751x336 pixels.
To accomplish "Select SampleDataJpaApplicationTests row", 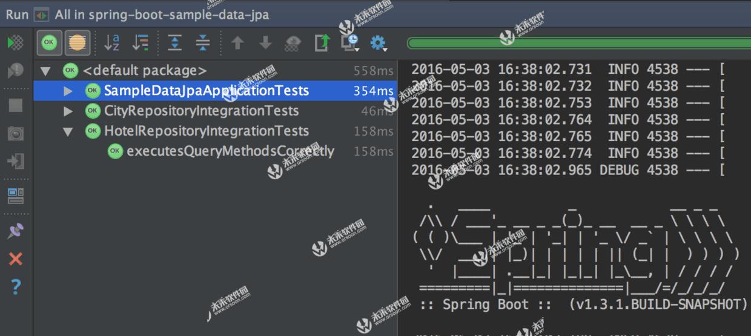I will 216,91.
